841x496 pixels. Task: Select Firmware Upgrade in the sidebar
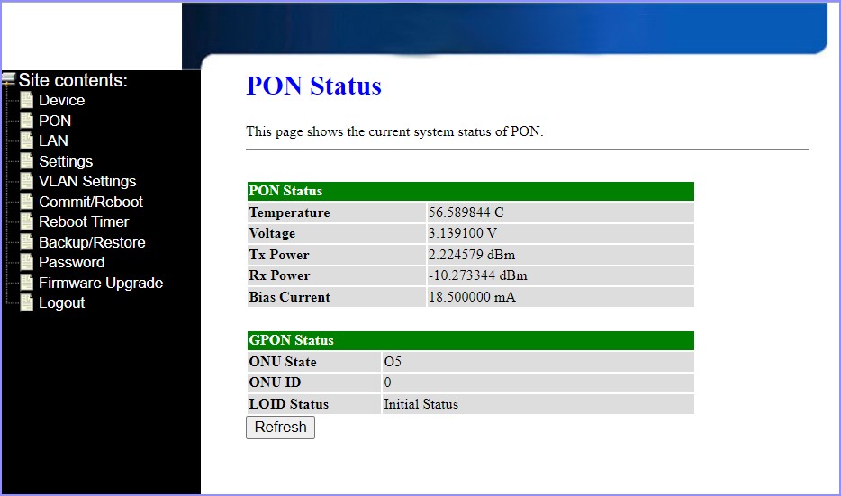click(101, 283)
